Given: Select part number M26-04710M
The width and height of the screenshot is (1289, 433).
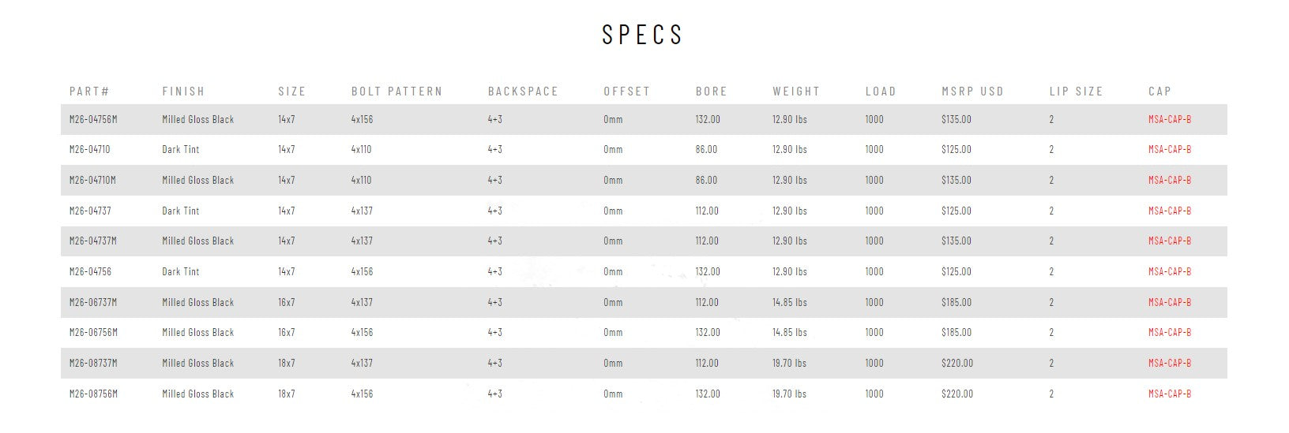Looking at the screenshot, I should pyautogui.click(x=92, y=181).
